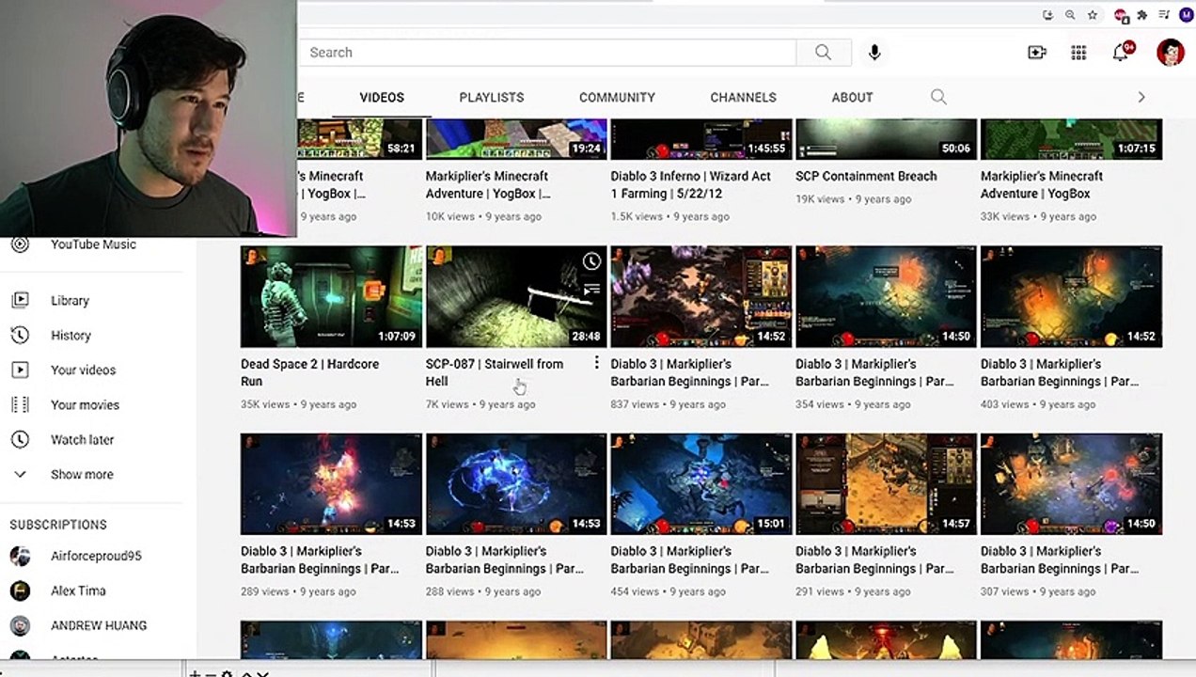Click the channel search magnifier icon
The height and width of the screenshot is (677, 1196).
point(938,97)
